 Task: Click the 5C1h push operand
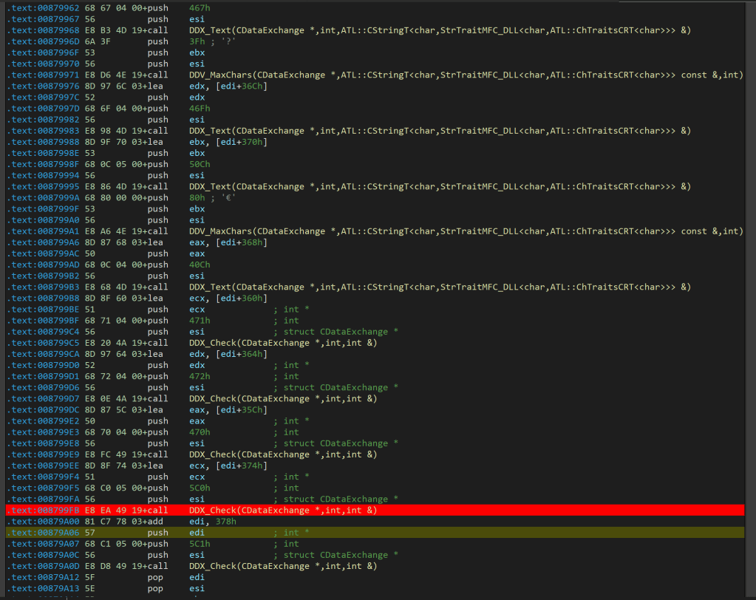click(200, 543)
